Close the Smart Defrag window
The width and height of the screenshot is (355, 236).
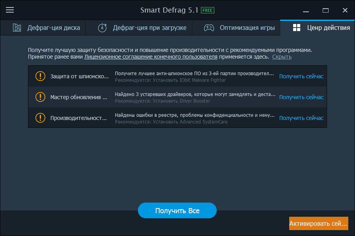(x=345, y=10)
